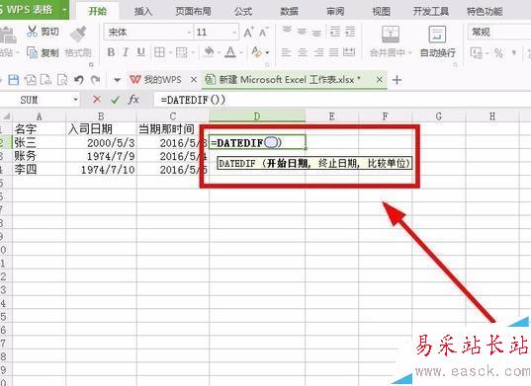Viewport: 531px width, 386px height.
Task: Click the justify alignment icon
Action: click(333, 52)
